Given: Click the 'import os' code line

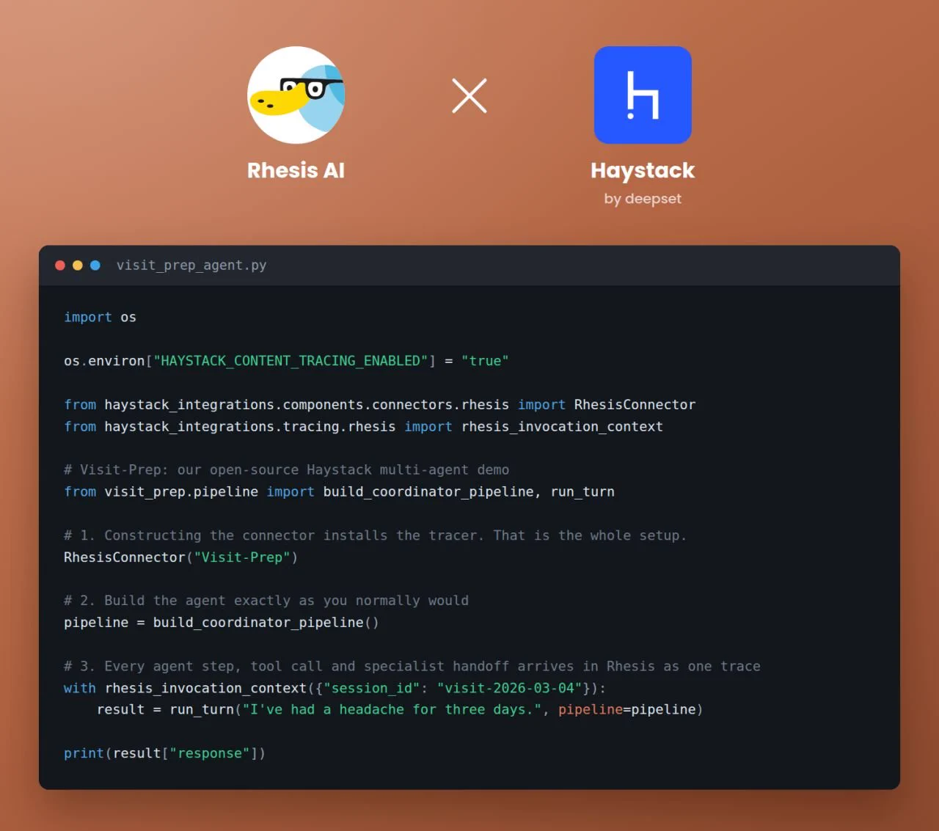Looking at the screenshot, I should tap(100, 317).
